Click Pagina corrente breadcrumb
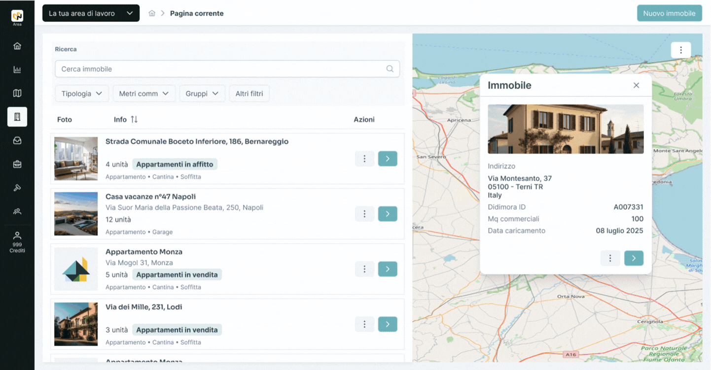This screenshot has height=370, width=711. (x=197, y=13)
